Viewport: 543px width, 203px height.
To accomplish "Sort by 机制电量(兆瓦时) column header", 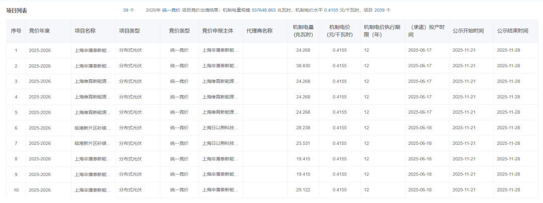I will click(x=303, y=31).
